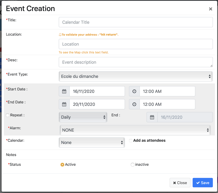
Task: Click the Close button
Action: pyautogui.click(x=180, y=182)
